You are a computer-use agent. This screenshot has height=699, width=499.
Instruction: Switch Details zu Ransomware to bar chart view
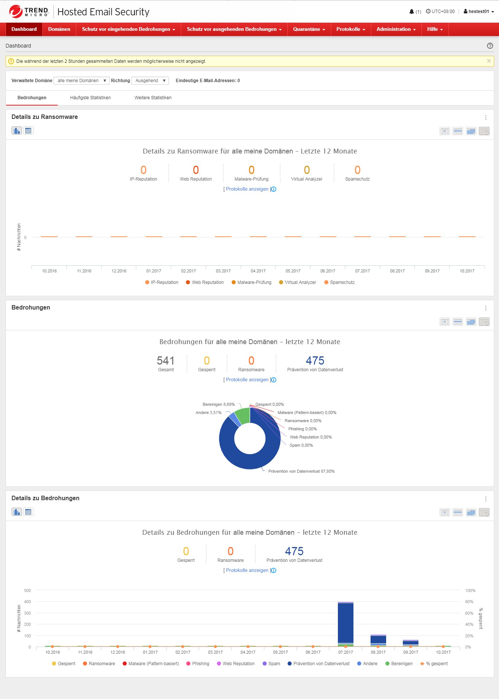tap(17, 130)
